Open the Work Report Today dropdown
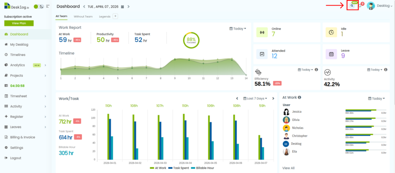This screenshot has width=395, height=173. click(238, 28)
